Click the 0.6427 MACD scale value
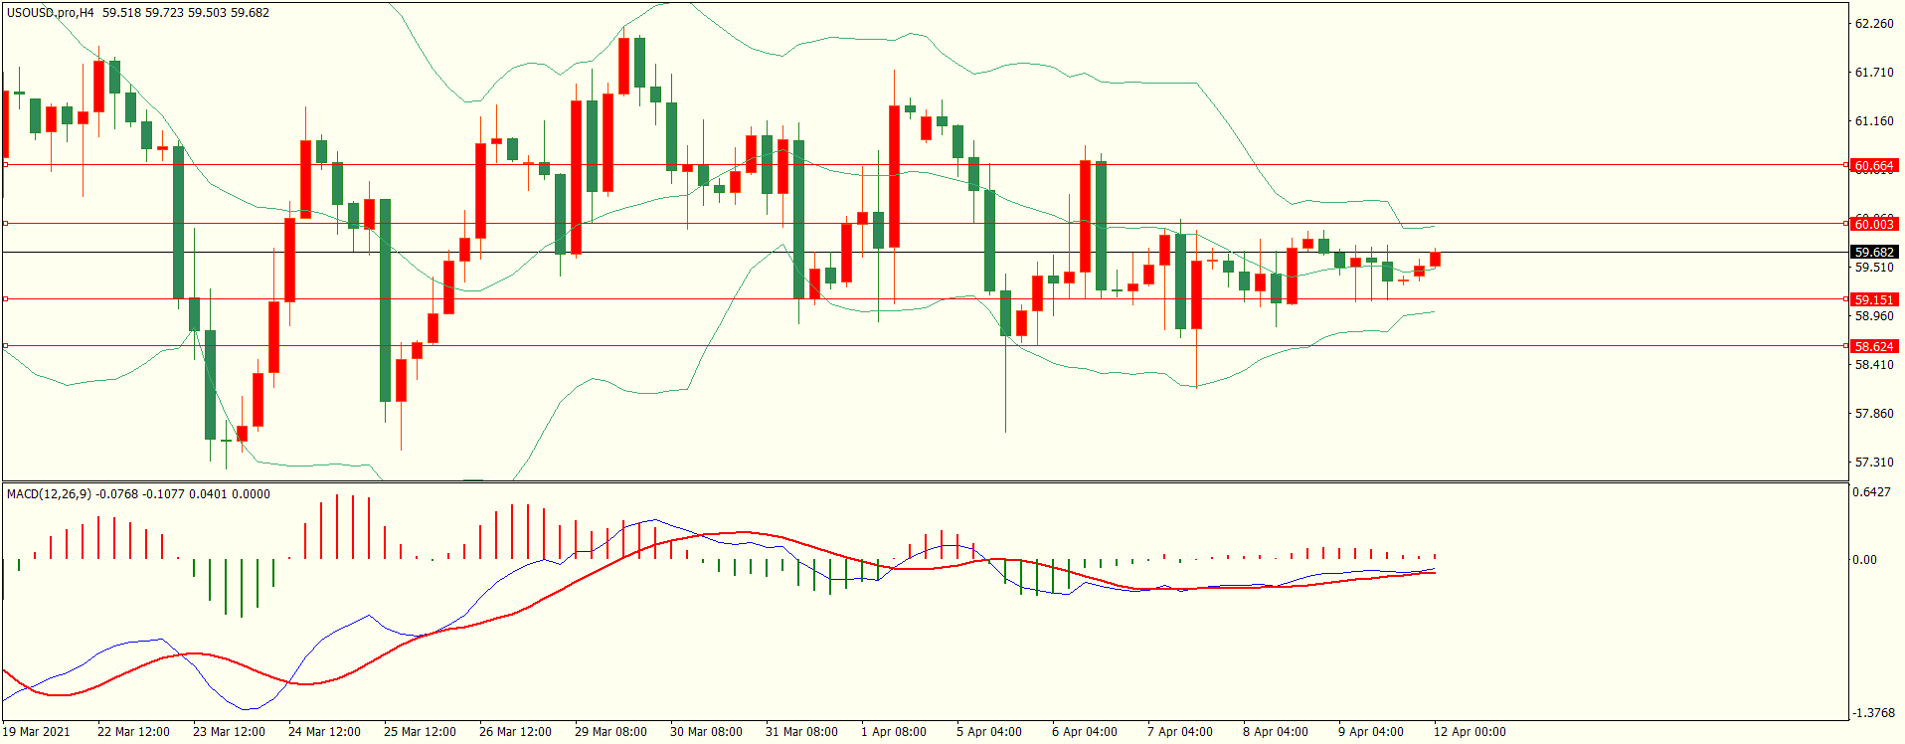 pos(1873,492)
